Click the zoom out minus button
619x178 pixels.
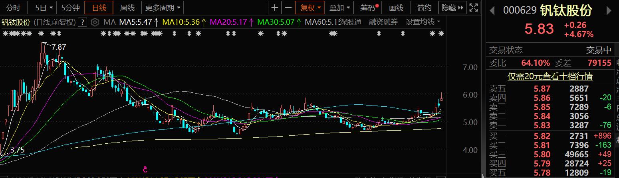pyautogui.click(x=288, y=8)
